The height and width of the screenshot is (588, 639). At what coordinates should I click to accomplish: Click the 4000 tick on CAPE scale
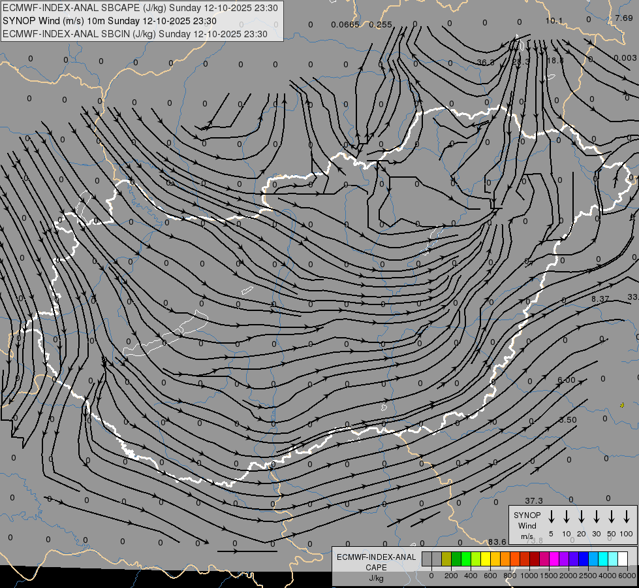608,576
